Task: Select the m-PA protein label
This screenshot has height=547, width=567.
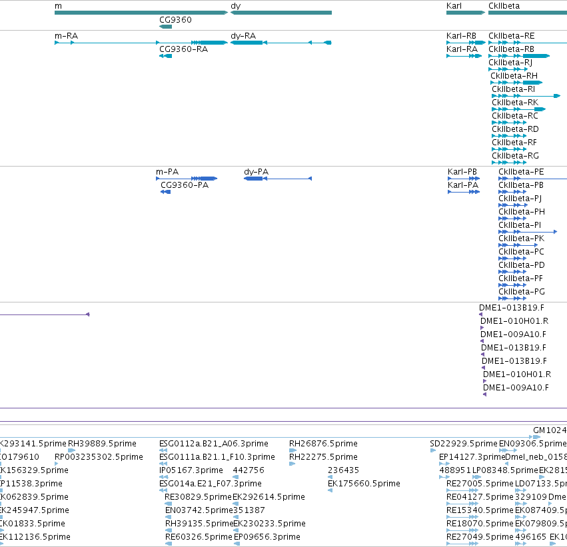Action: (x=167, y=172)
